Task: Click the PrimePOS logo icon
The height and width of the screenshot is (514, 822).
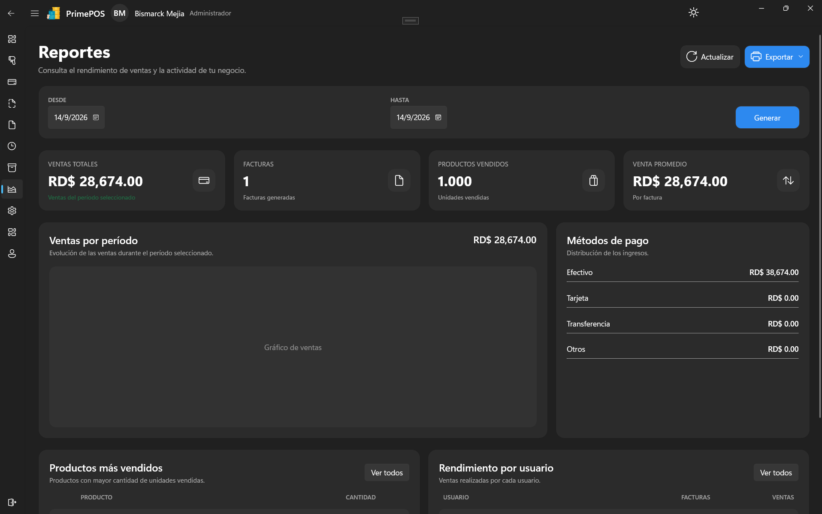Action: click(x=54, y=13)
